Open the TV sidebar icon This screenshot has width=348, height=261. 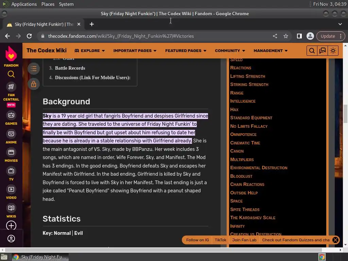(11, 171)
